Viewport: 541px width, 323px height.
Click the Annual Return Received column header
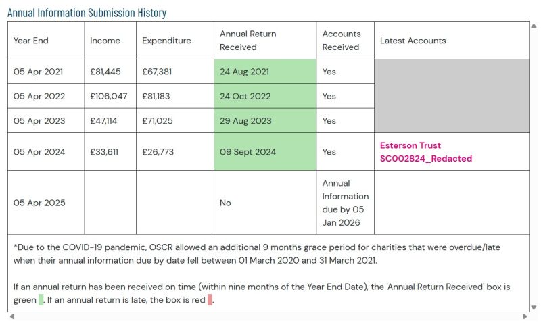click(x=248, y=41)
